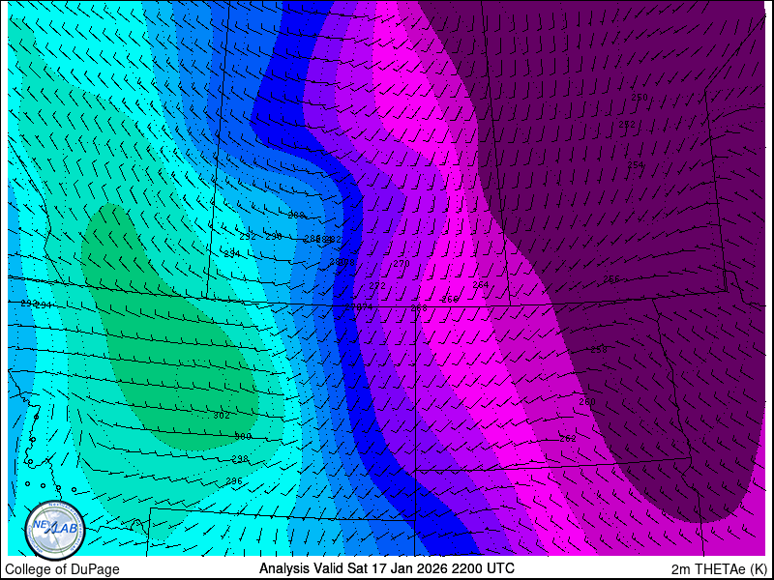Select the 262 contour label
Screen dimensions: 774x580
[568, 438]
